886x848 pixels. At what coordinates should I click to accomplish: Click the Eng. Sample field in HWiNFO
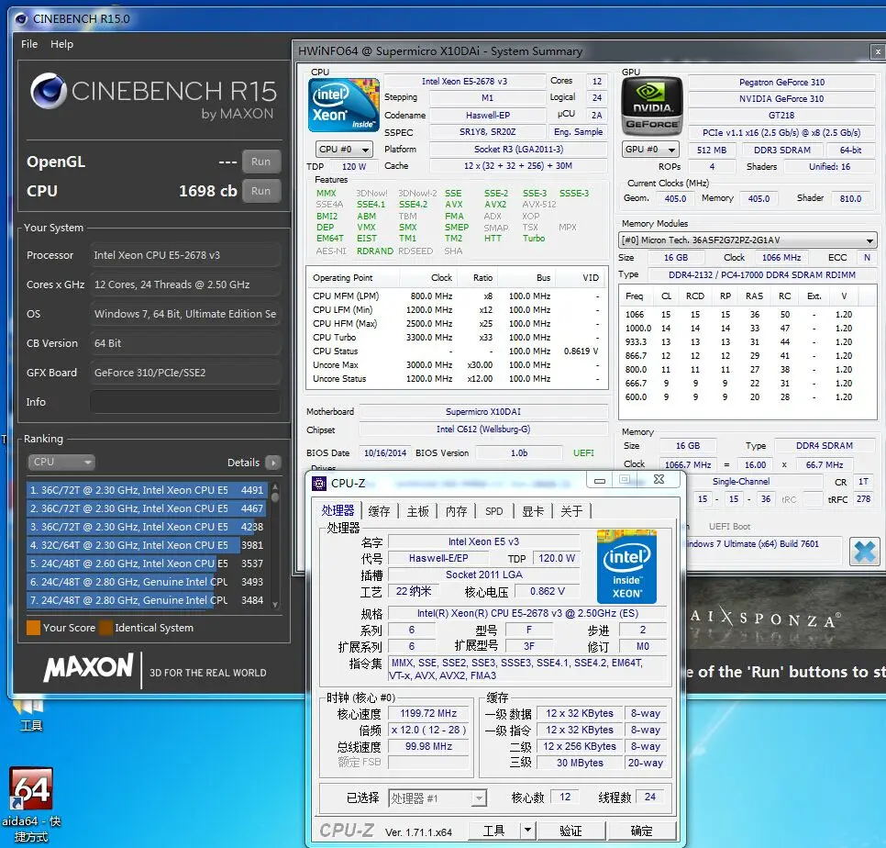click(x=578, y=132)
